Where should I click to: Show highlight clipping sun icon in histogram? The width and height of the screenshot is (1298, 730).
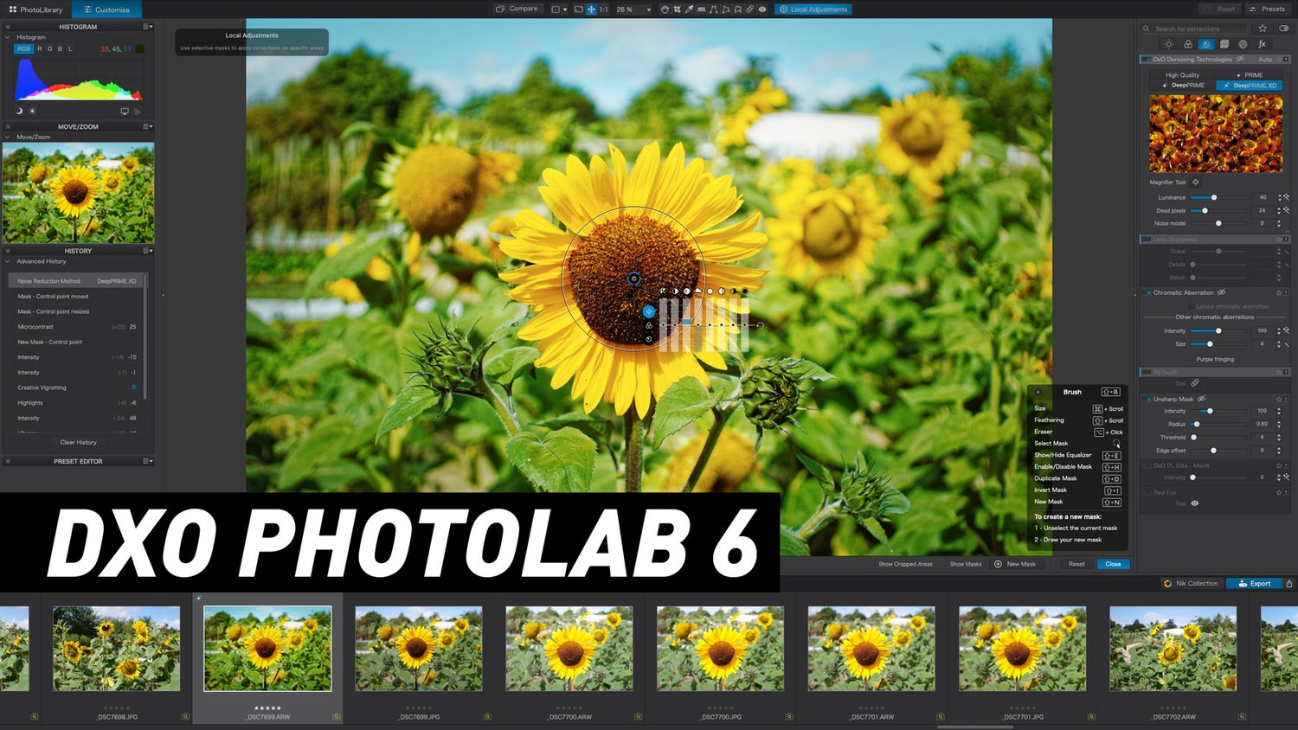click(x=33, y=111)
